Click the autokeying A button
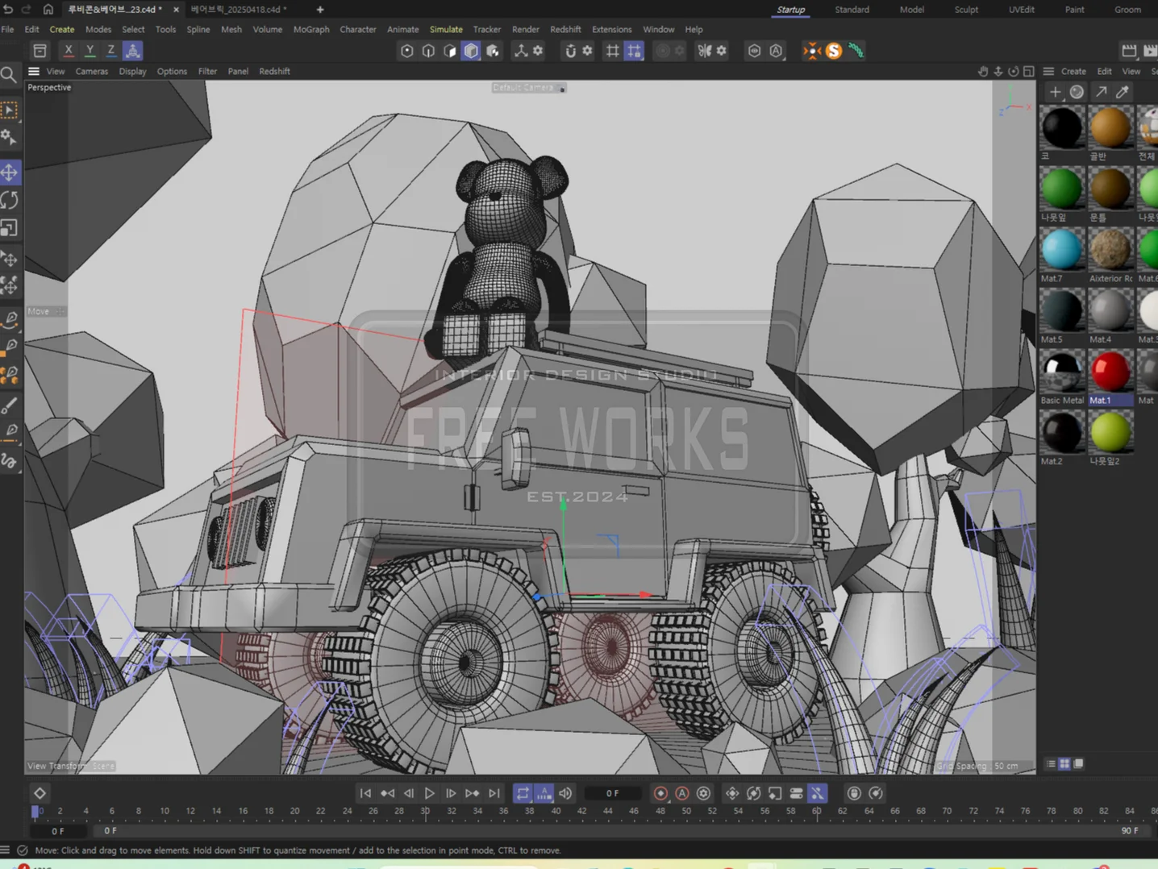 682,793
